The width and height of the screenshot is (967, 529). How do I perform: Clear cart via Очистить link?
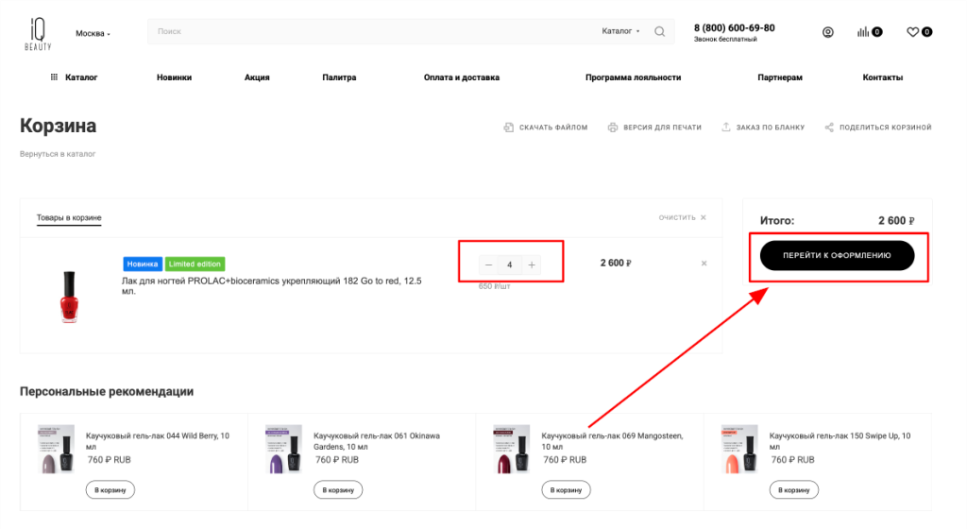[682, 217]
